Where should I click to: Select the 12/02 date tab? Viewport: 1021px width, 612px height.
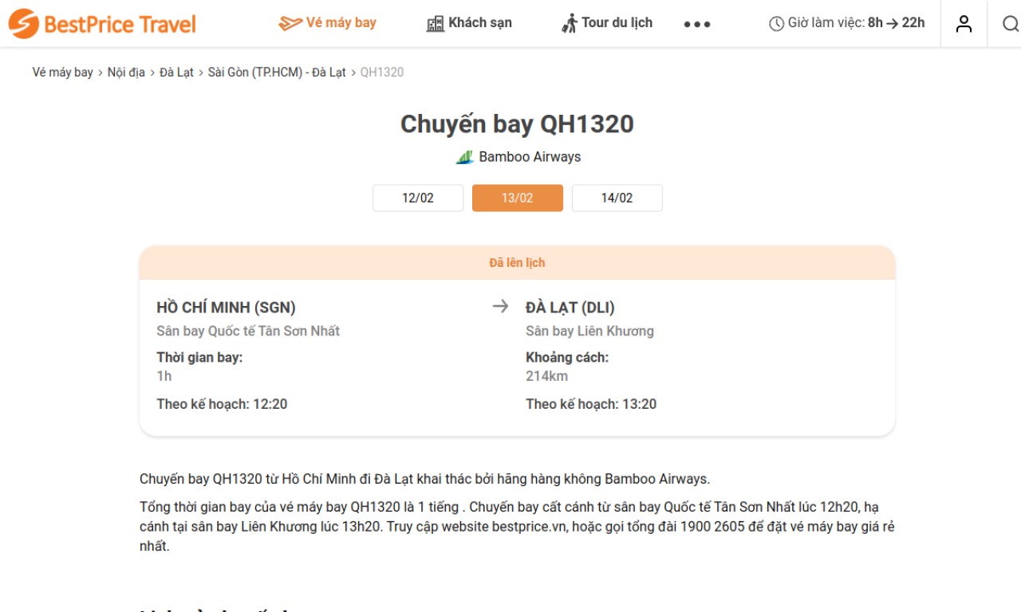pos(418,198)
